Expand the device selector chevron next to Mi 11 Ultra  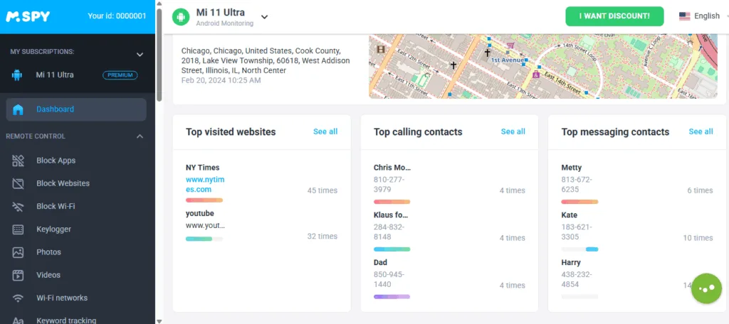pyautogui.click(x=264, y=17)
